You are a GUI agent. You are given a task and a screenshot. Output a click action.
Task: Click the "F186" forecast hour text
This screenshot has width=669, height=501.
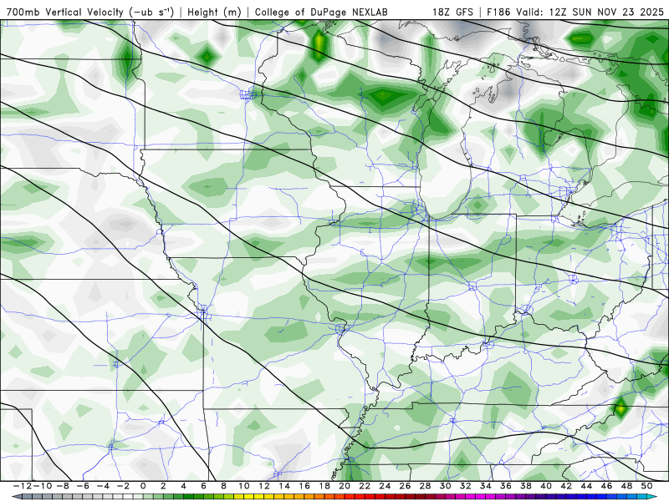click(498, 12)
